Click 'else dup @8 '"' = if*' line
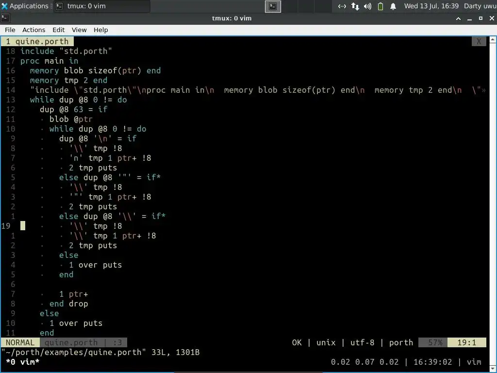This screenshot has height=373, width=497. (x=110, y=177)
